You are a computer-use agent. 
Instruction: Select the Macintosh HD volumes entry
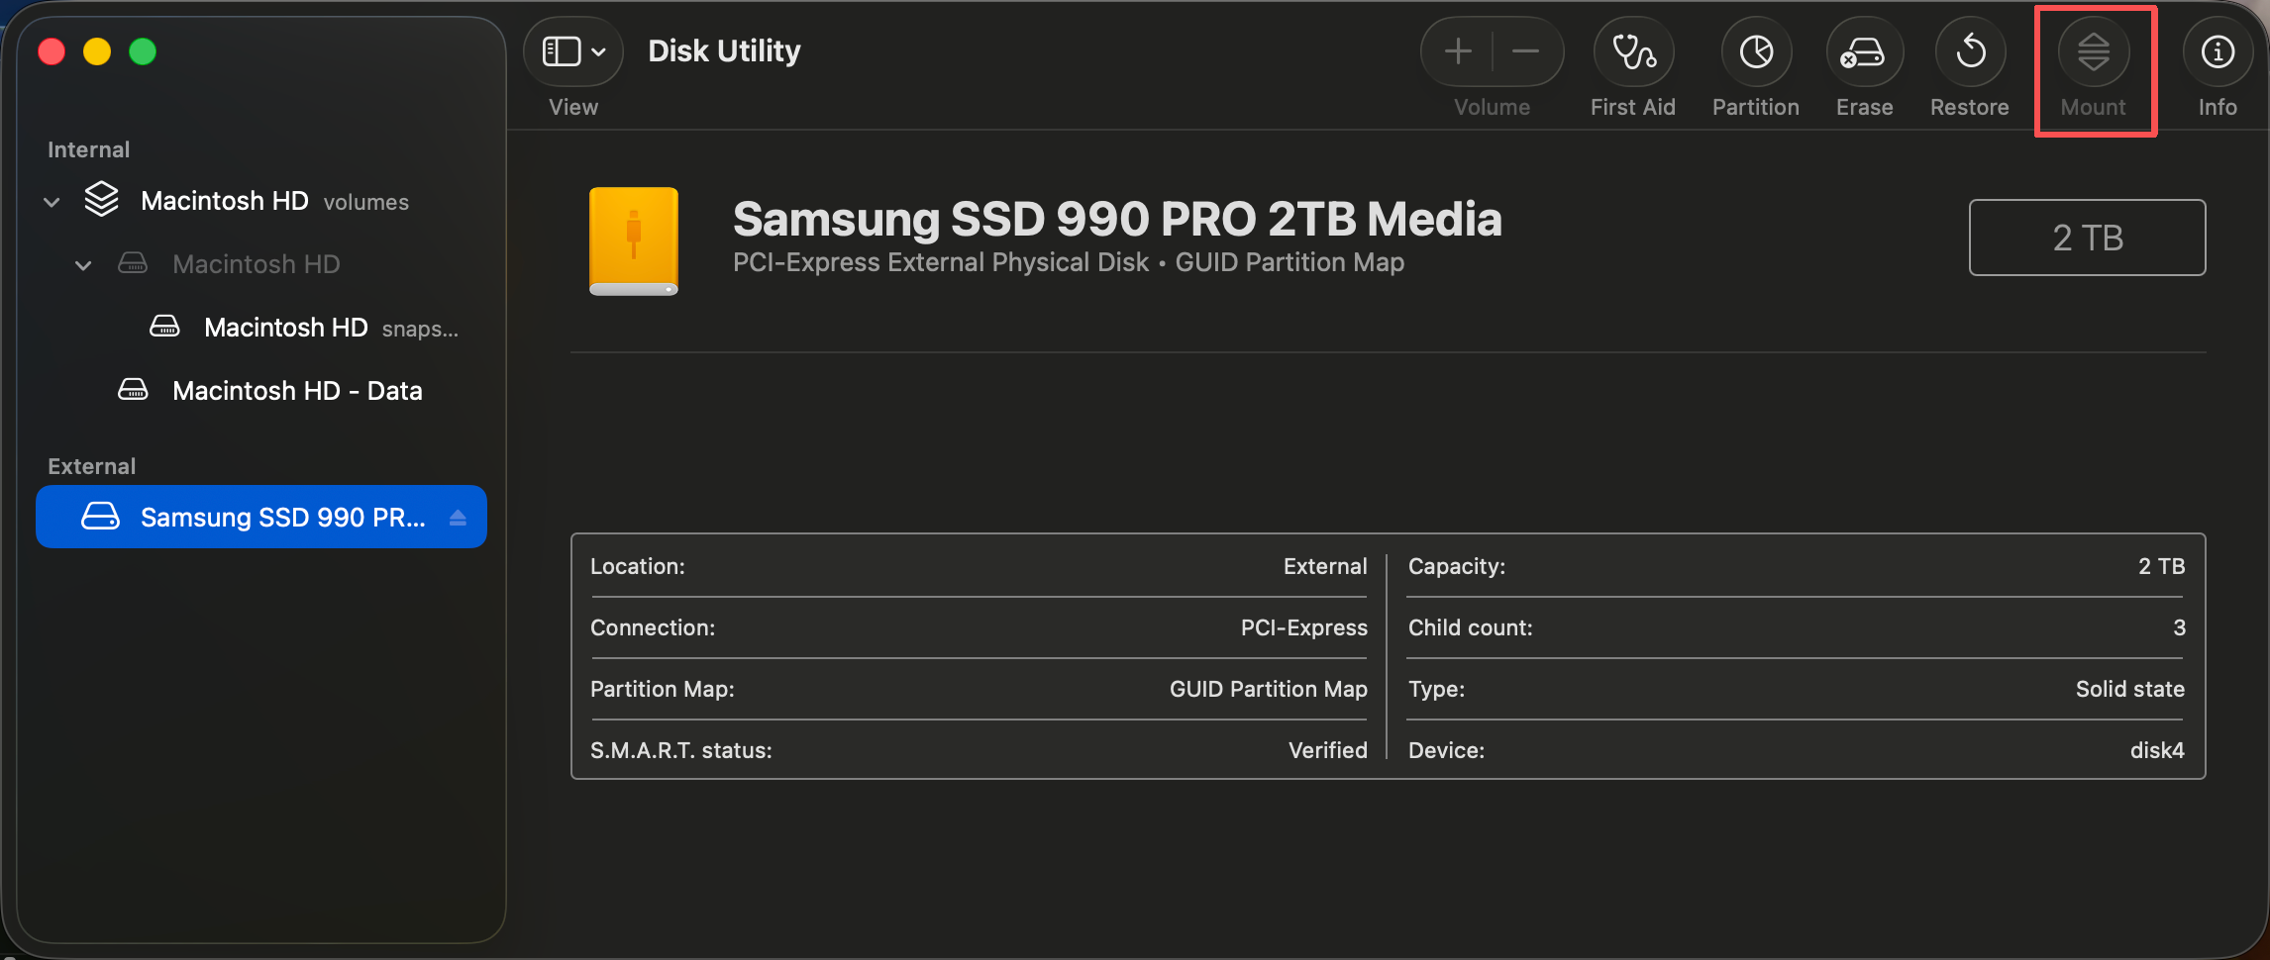click(225, 201)
